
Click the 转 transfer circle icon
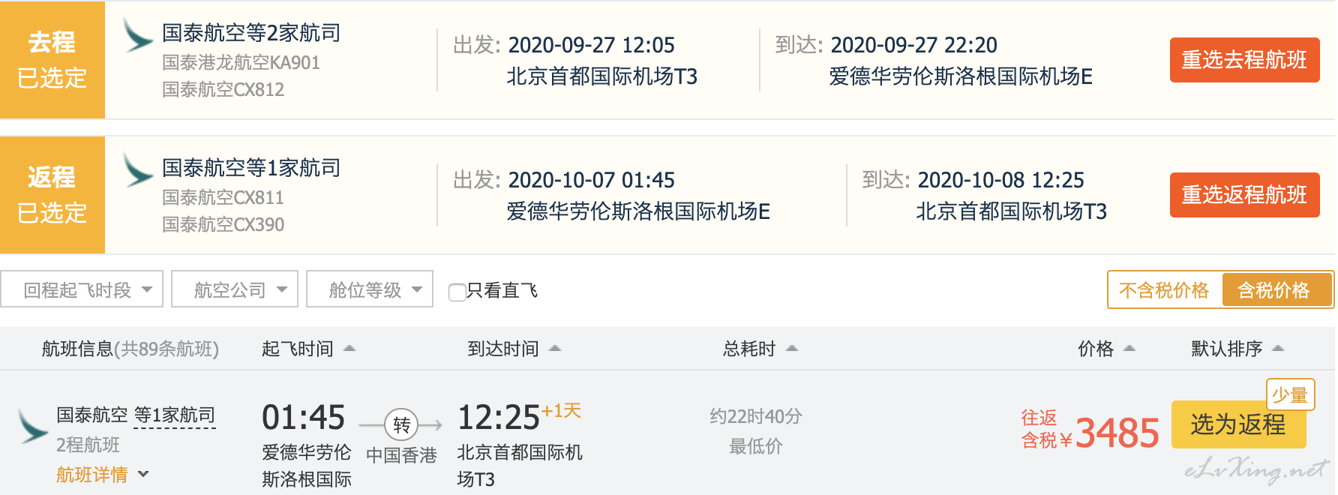401,425
